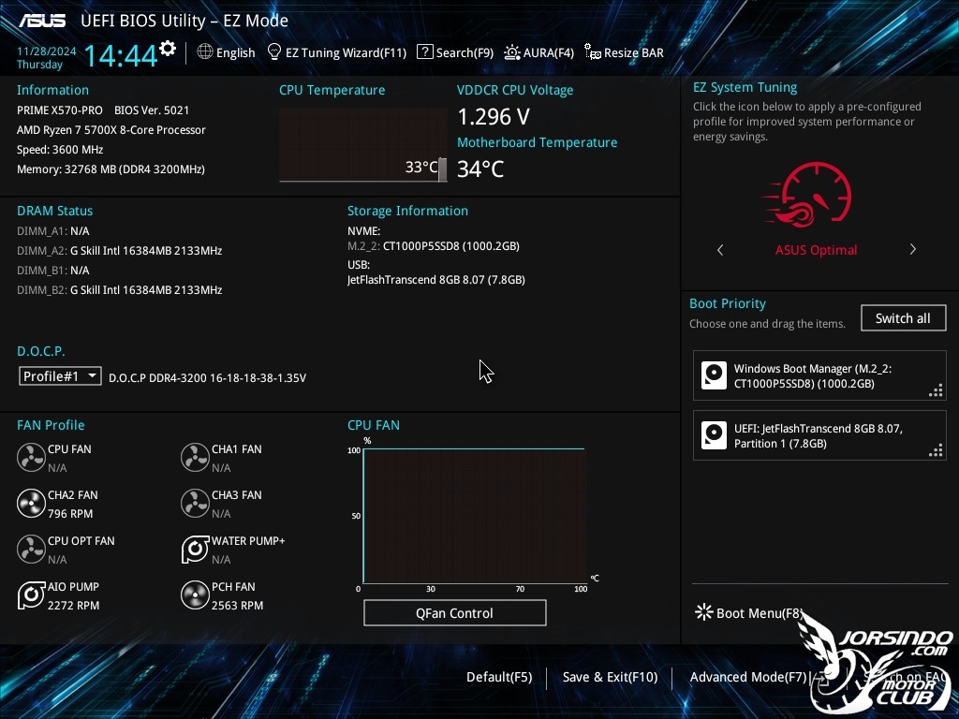Click Speed: 3600 MHz text
This screenshot has height=719, width=959.
click(x=60, y=149)
